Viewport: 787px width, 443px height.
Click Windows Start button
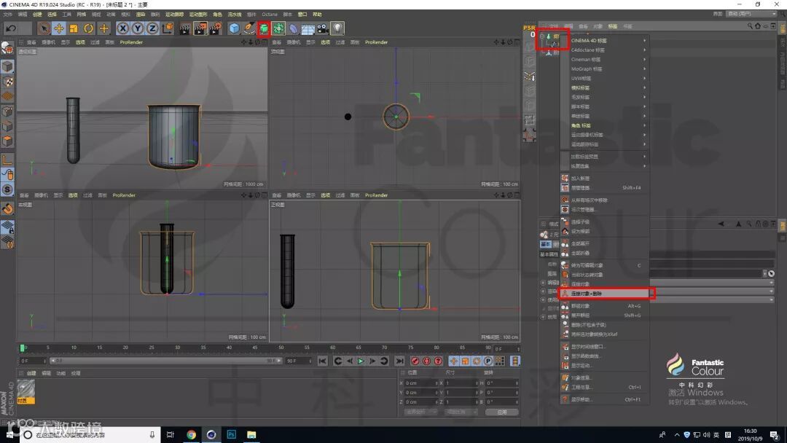click(x=9, y=435)
